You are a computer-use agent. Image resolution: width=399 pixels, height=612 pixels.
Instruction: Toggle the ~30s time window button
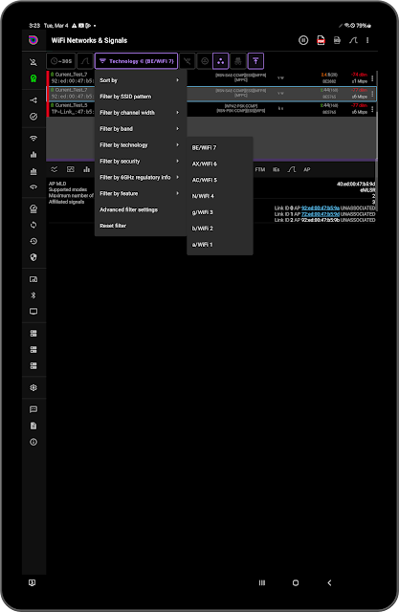tap(61, 61)
